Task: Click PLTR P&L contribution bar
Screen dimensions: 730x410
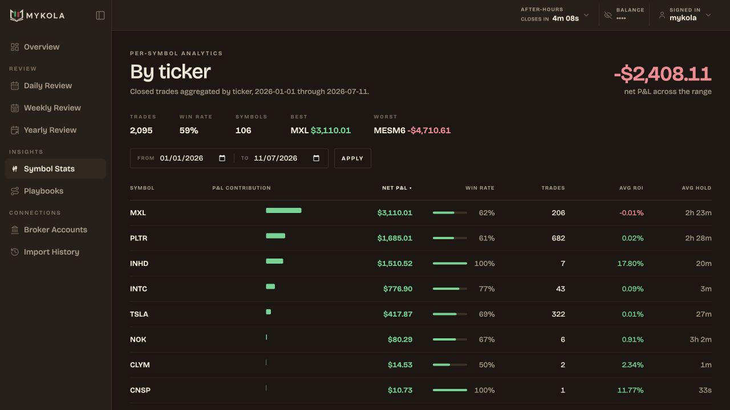Action: [x=275, y=236]
